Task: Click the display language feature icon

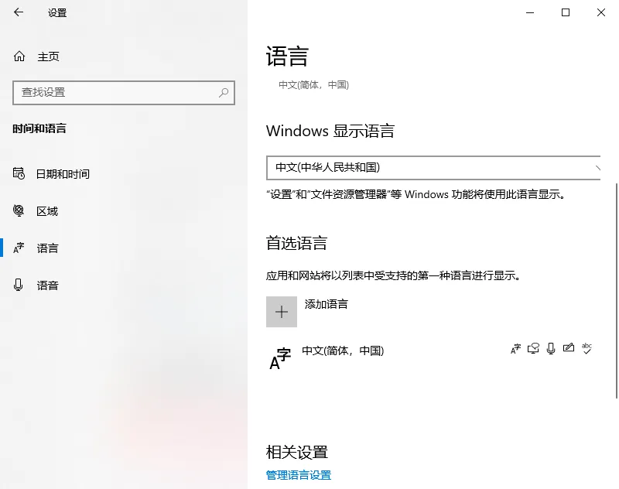Action: click(x=515, y=348)
